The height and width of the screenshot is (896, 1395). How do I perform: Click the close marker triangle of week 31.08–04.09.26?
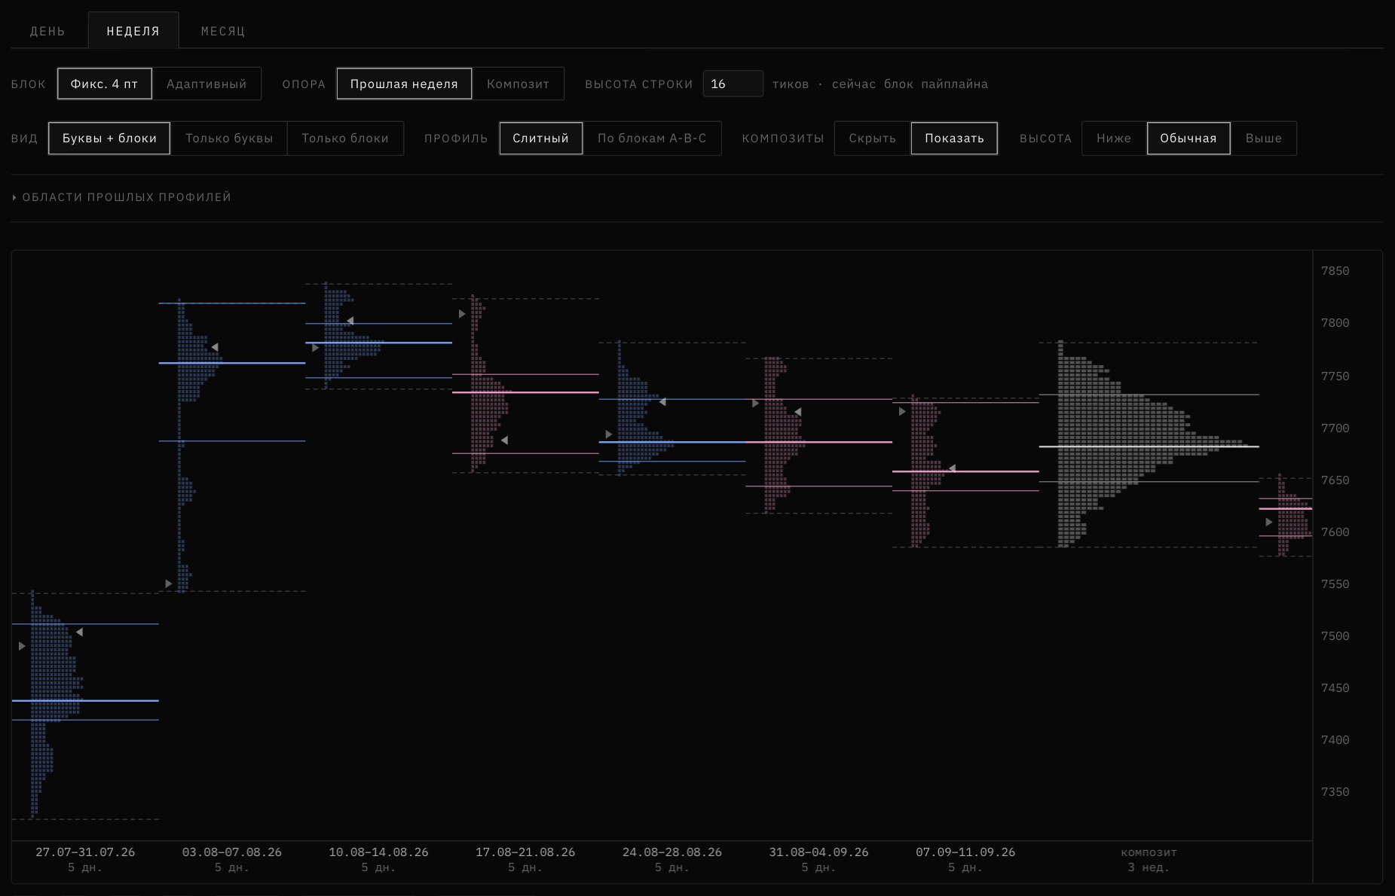coord(797,412)
